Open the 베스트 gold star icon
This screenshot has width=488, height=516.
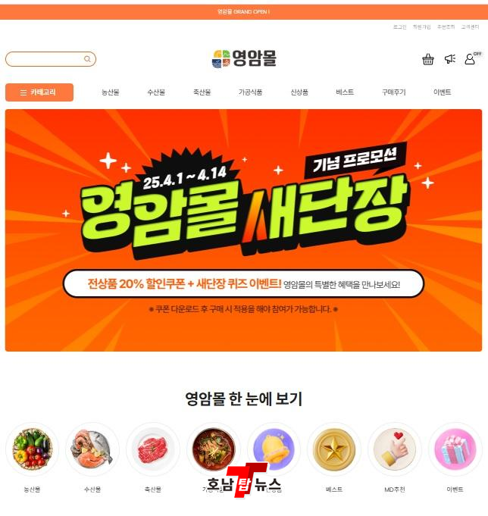(x=334, y=449)
